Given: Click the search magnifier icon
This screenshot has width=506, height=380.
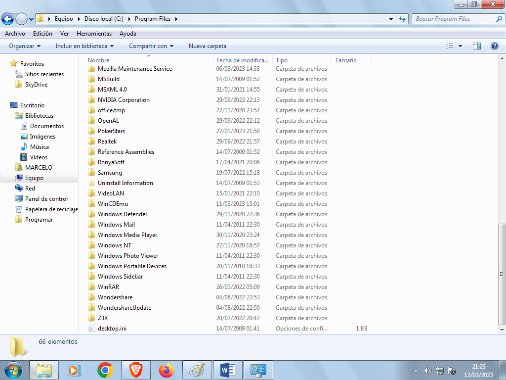Looking at the screenshot, I should 499,19.
